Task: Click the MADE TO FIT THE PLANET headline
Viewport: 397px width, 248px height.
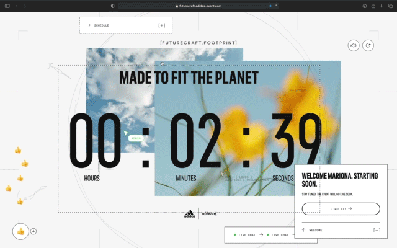Action: [189, 77]
